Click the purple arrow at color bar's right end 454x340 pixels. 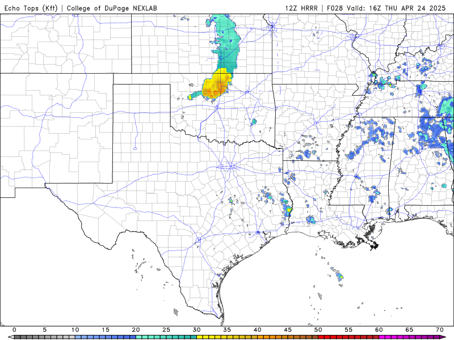tap(444, 337)
